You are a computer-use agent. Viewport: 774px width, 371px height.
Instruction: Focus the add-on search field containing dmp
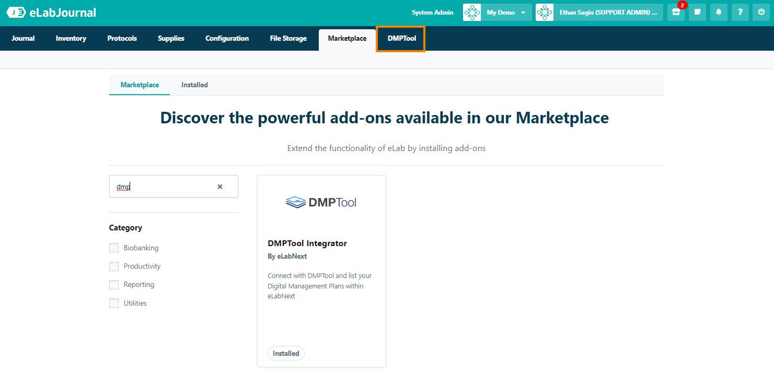174,187
